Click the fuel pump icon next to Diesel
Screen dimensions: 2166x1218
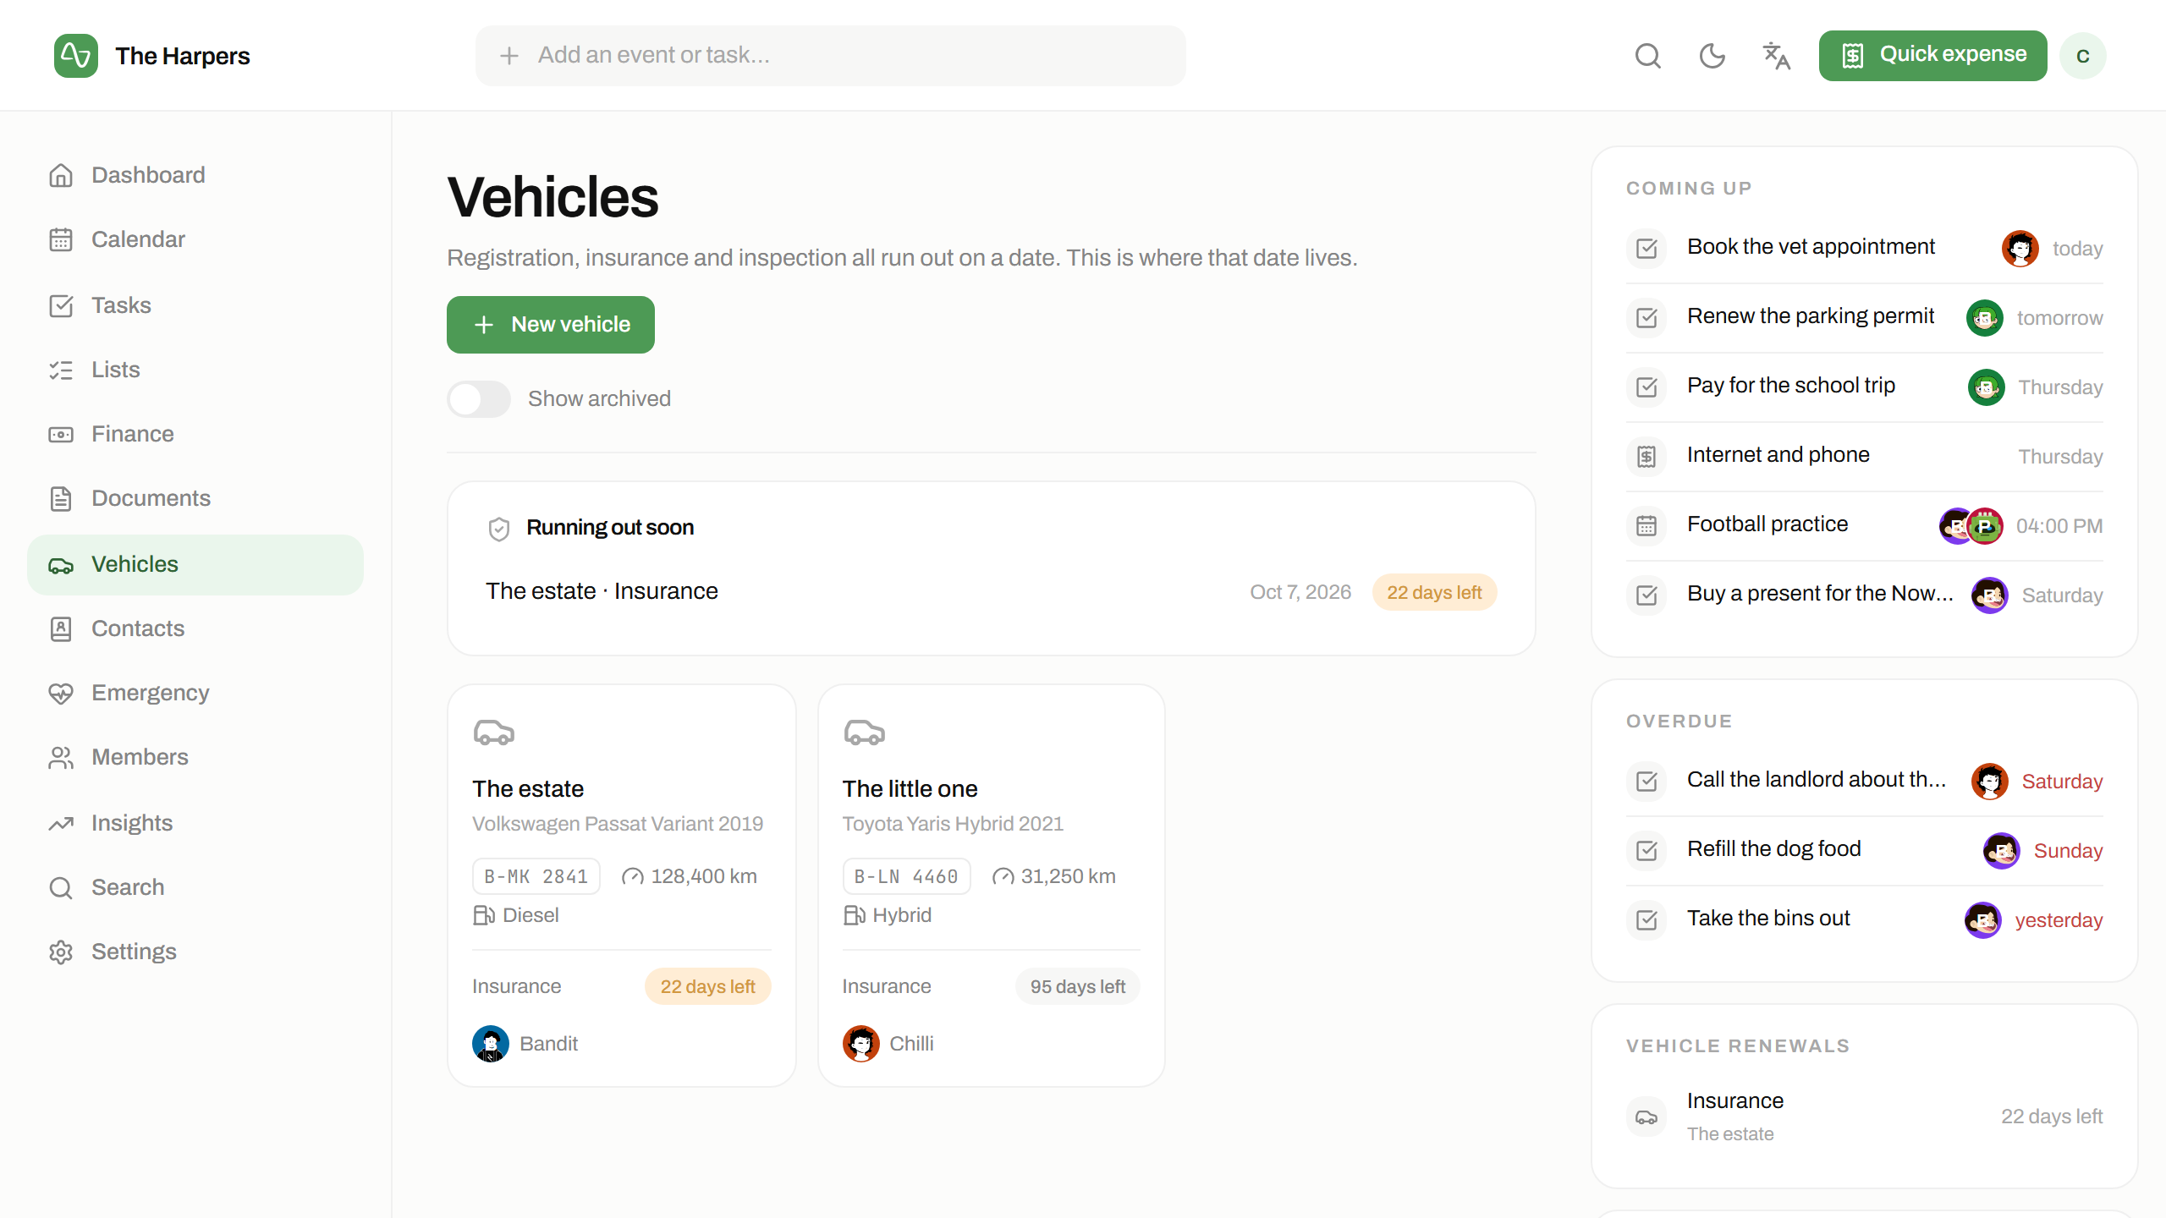click(484, 915)
